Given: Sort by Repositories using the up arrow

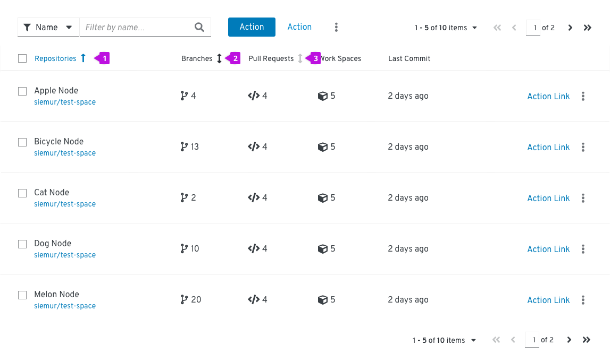Looking at the screenshot, I should (x=83, y=58).
